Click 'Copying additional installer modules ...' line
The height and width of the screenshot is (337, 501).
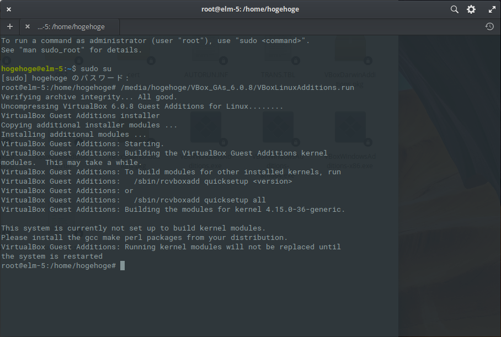[x=89, y=125]
